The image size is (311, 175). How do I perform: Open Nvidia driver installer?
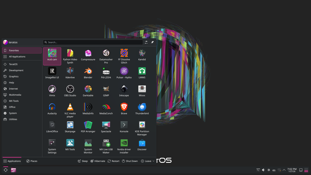(124, 146)
